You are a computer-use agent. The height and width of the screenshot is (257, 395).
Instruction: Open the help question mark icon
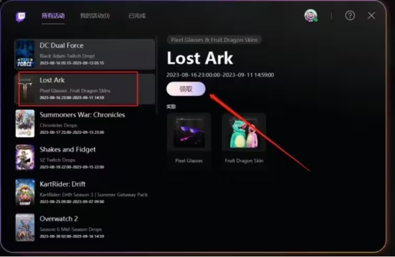[x=350, y=16]
